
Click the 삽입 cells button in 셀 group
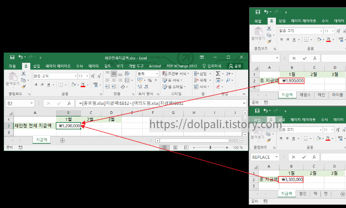202,73
